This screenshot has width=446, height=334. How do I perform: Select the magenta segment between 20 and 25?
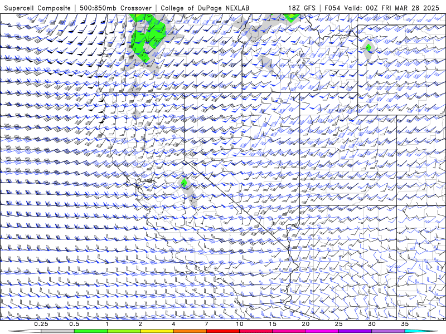pyautogui.click(x=322, y=331)
